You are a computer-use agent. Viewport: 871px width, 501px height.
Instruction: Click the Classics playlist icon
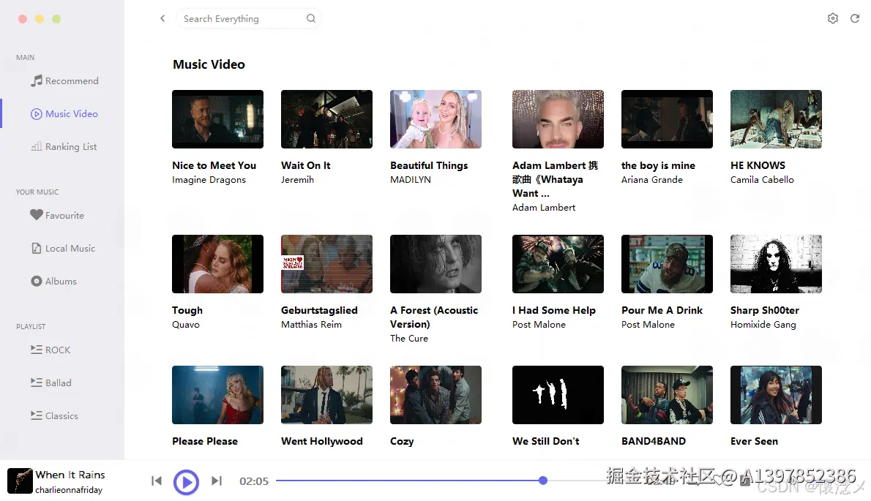36,415
